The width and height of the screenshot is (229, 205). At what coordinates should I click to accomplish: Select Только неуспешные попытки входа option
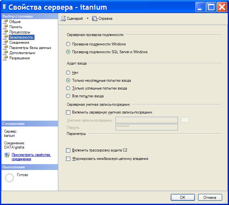pos(68,80)
